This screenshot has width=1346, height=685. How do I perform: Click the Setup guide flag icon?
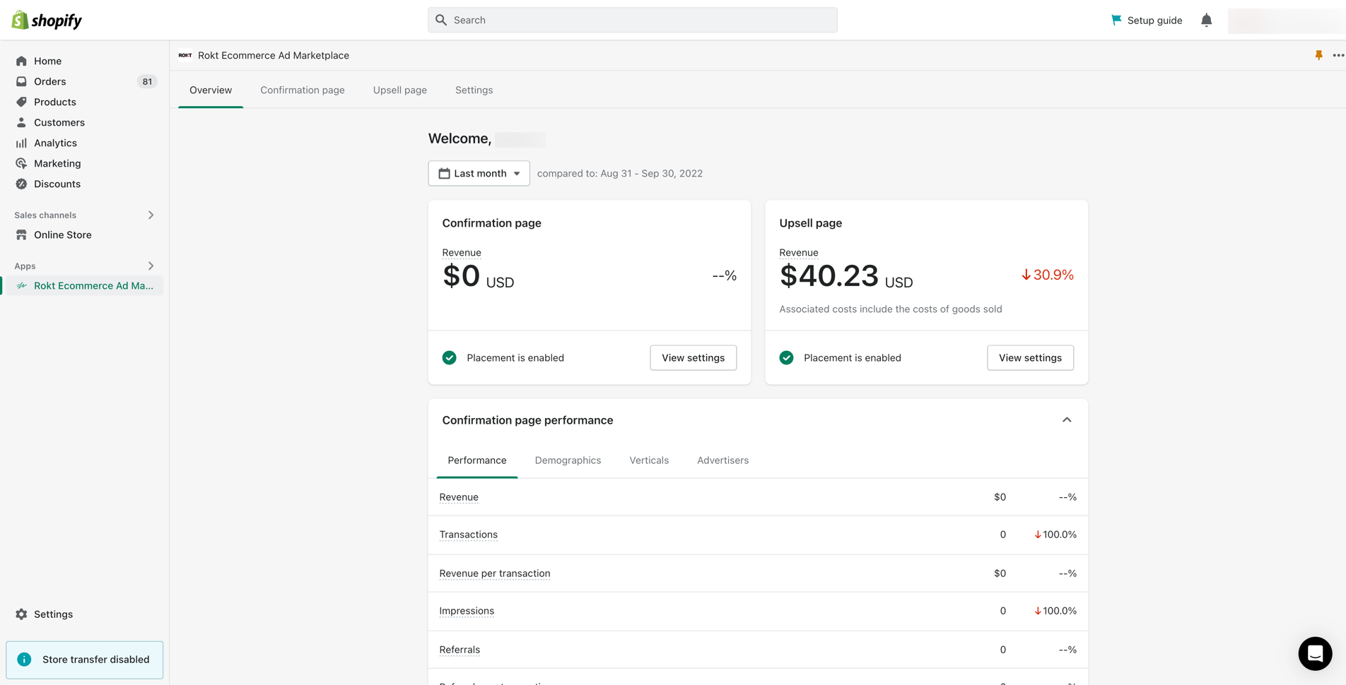point(1116,20)
